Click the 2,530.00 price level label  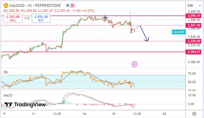coord(194,41)
